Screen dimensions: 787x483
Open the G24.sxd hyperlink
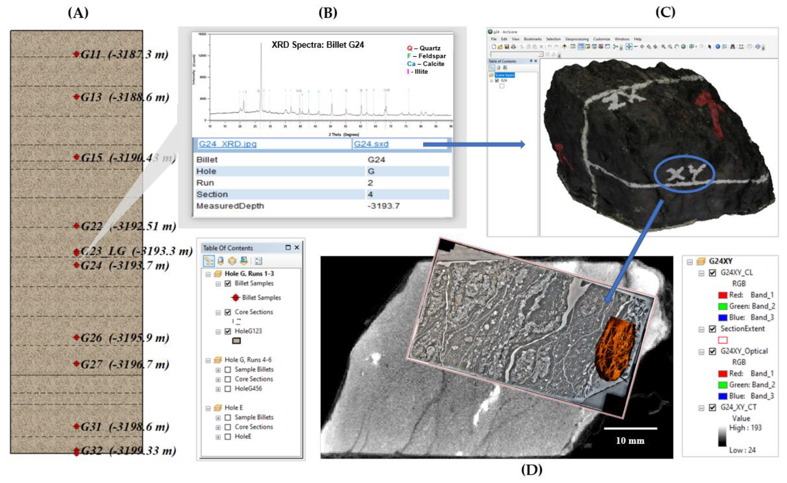pyautogui.click(x=371, y=144)
